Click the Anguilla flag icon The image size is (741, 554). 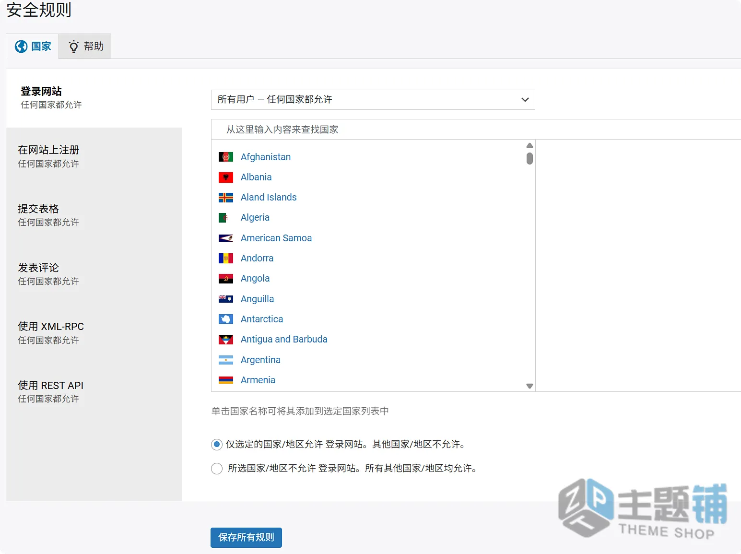(226, 299)
